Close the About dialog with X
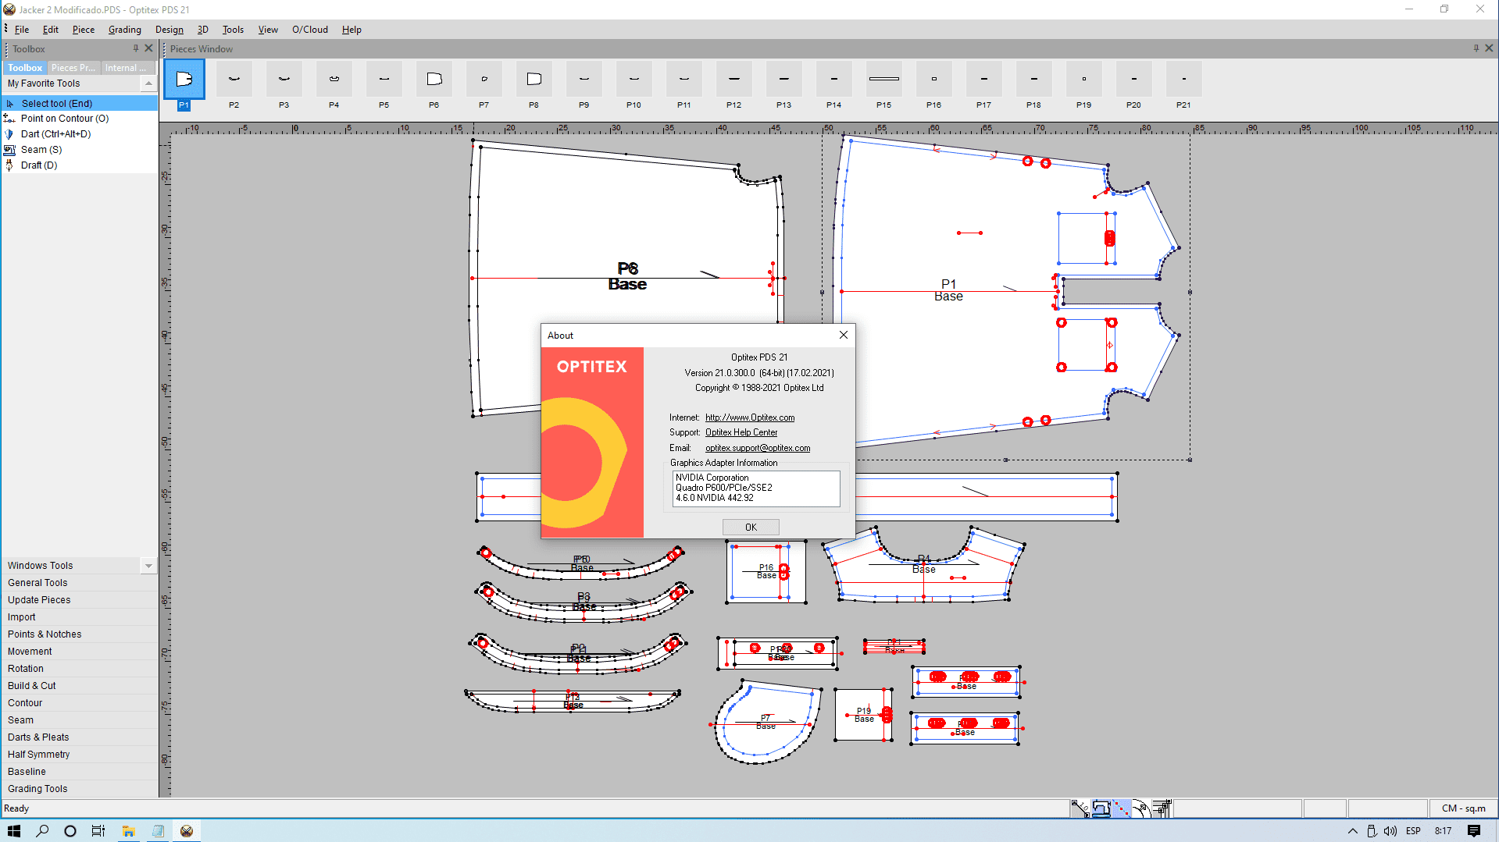 tap(843, 335)
